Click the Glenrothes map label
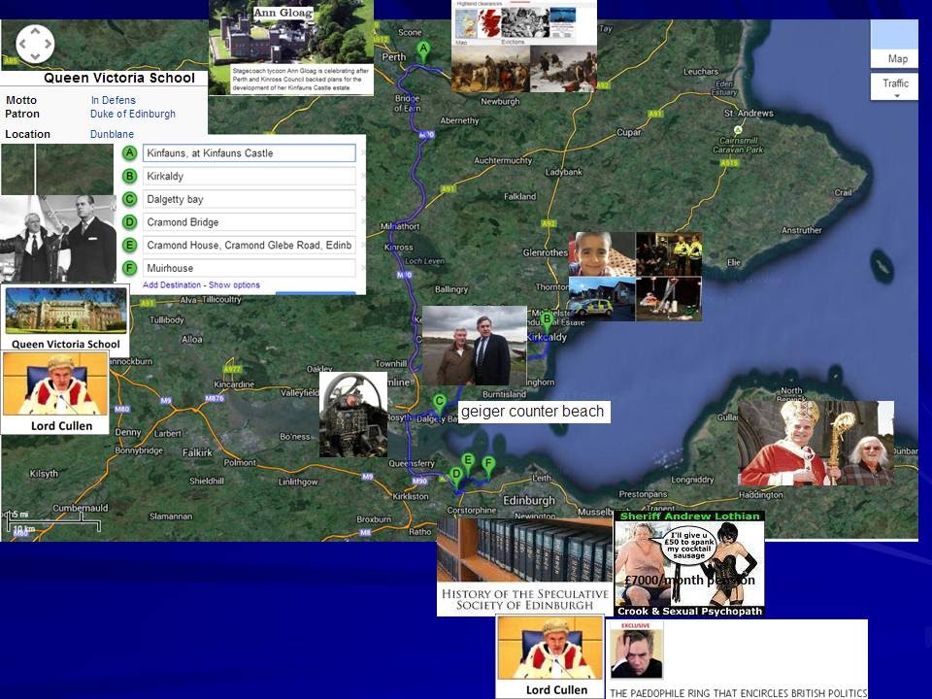This screenshot has width=932, height=699. 545,252
